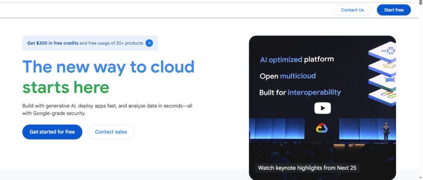This screenshot has height=180, width=423.
Task: Open the $300 free credits arrow icon
Action: coord(149,43)
